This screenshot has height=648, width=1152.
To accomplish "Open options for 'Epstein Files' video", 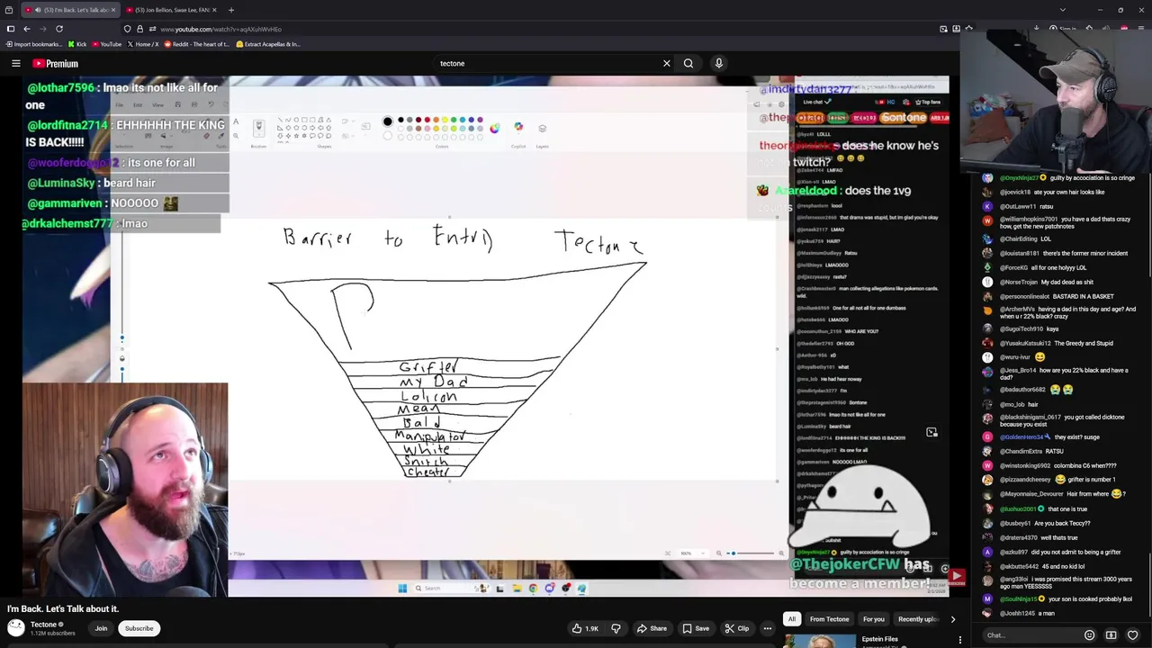I will coord(959,640).
